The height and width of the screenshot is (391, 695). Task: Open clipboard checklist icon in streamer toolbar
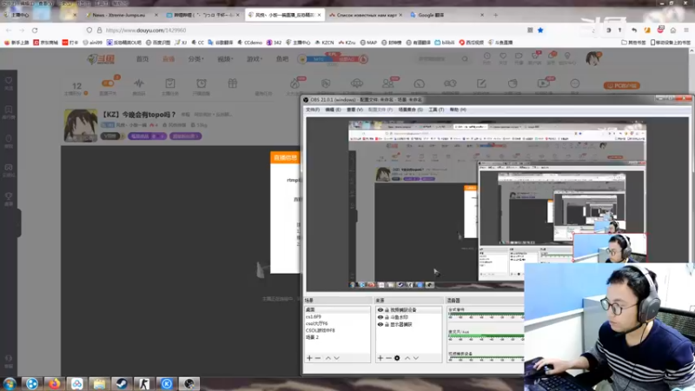pos(170,83)
